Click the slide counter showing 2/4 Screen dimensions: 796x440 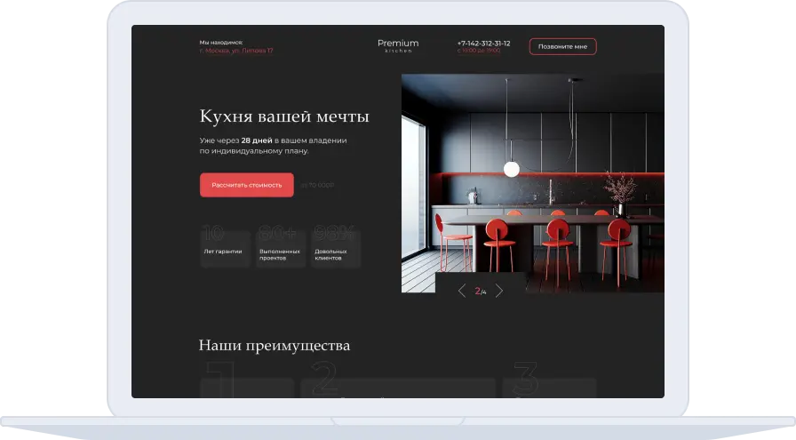pos(480,292)
